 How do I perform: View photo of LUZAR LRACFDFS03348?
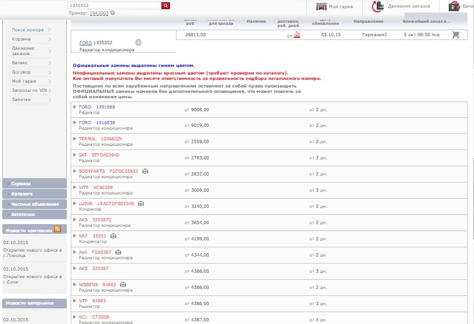[x=140, y=204]
